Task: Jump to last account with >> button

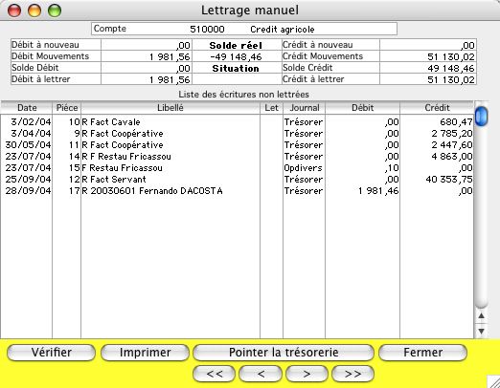Action: [352, 374]
